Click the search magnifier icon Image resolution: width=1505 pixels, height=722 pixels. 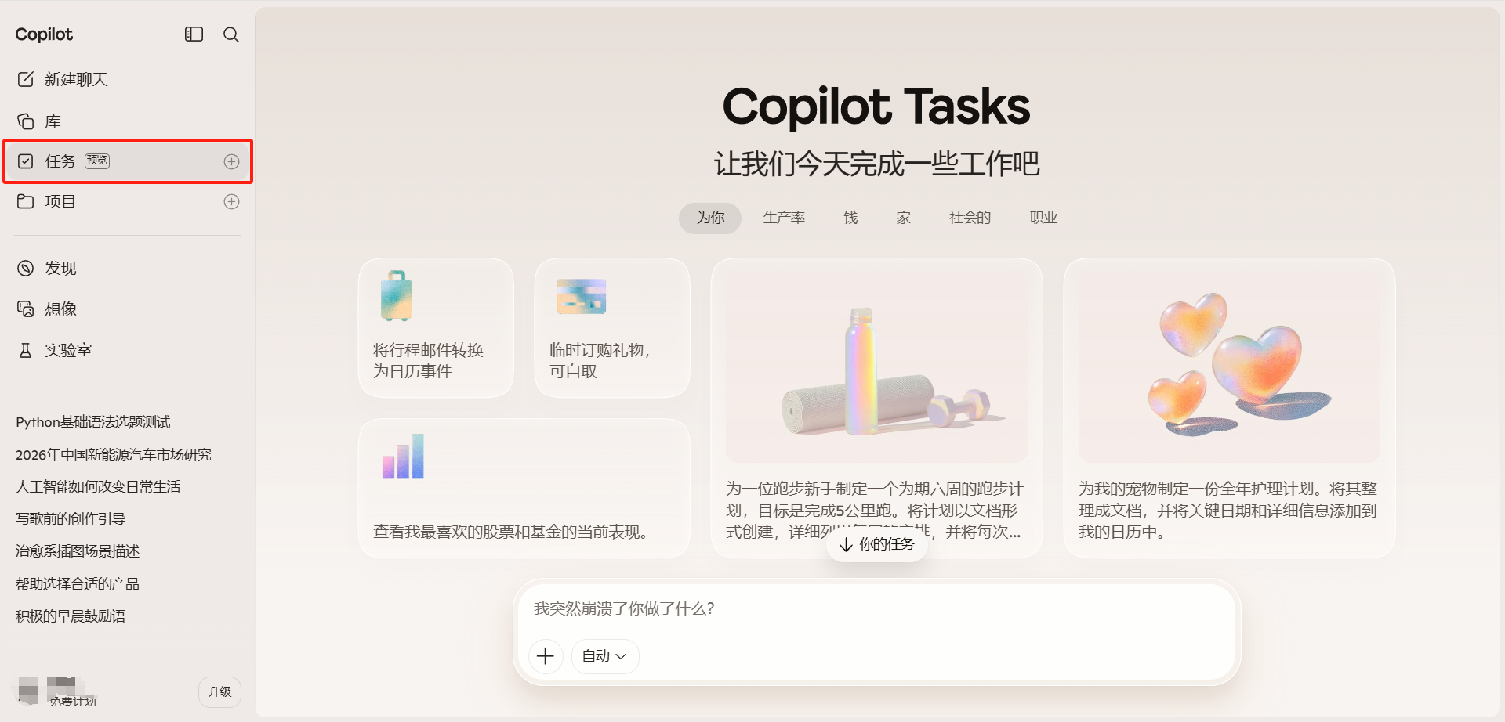231,34
